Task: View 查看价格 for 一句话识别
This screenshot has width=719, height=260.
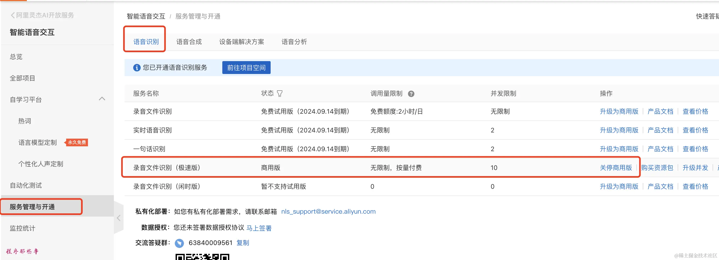Action: pyautogui.click(x=695, y=149)
